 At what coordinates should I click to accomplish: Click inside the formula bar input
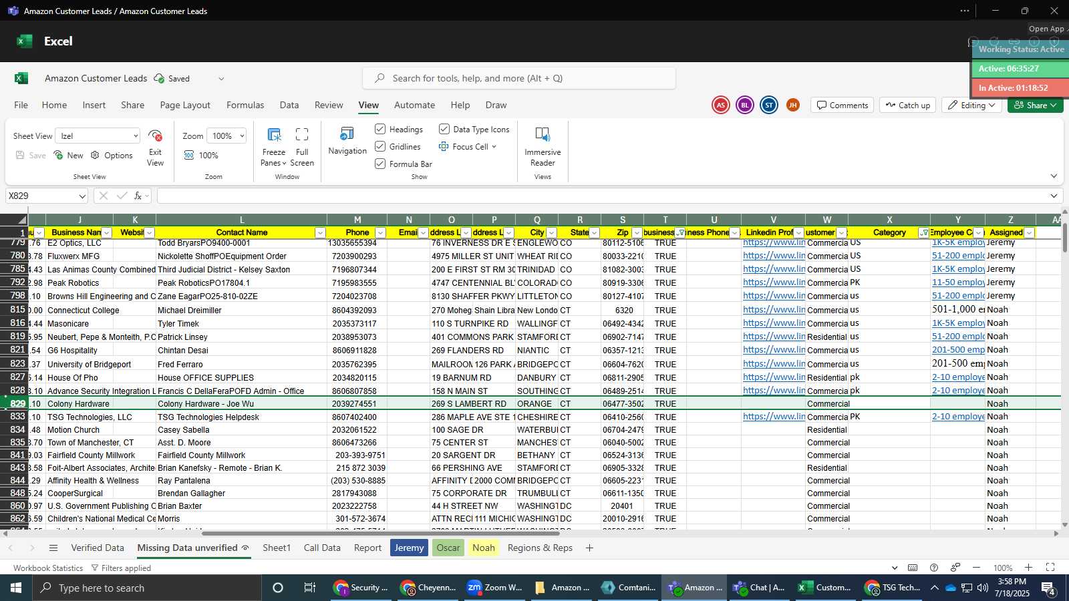tap(601, 196)
